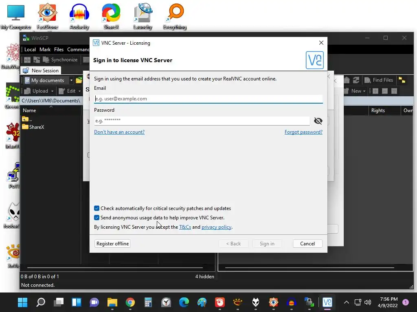This screenshot has width=417, height=312.
Task: Open the Don't have an account link
Action: 119,132
